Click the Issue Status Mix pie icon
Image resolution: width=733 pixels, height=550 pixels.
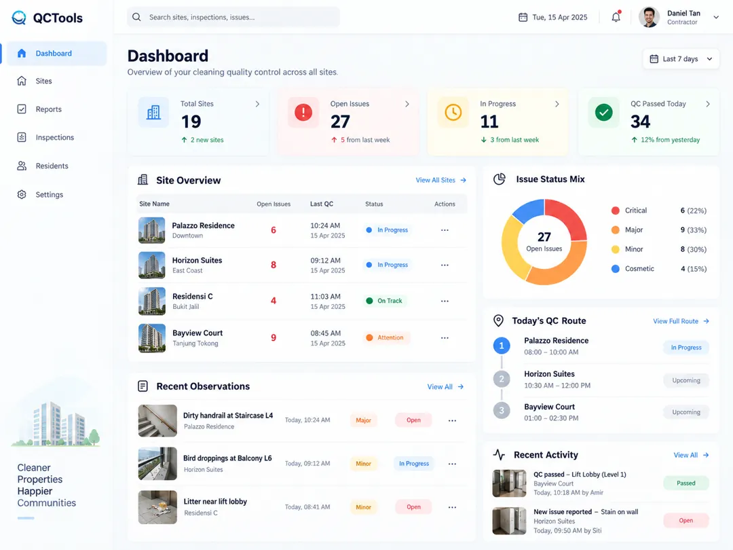[500, 179]
